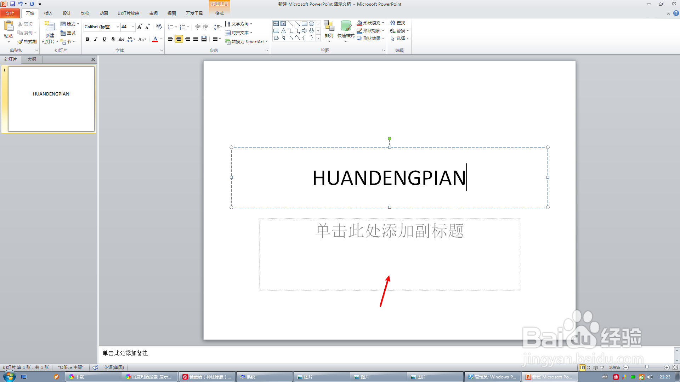Select slide 1 thumbnail in the panel
The image size is (680, 382).
[51, 99]
